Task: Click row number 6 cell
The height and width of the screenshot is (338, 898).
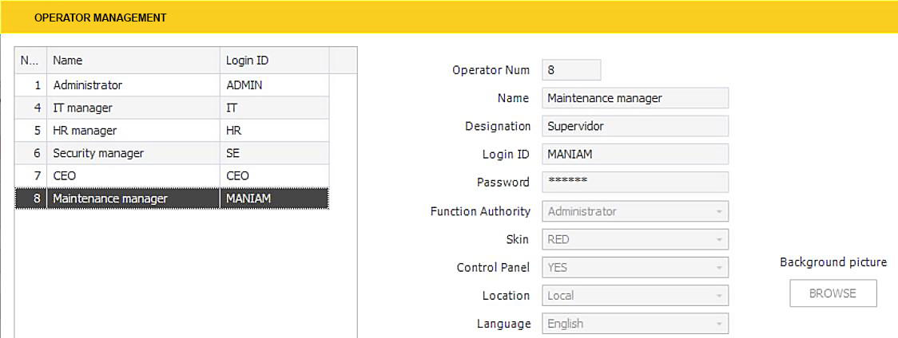Action: pyautogui.click(x=31, y=153)
